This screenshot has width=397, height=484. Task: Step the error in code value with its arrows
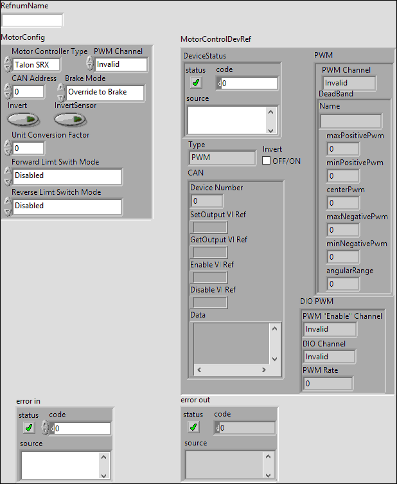pyautogui.click(x=45, y=428)
